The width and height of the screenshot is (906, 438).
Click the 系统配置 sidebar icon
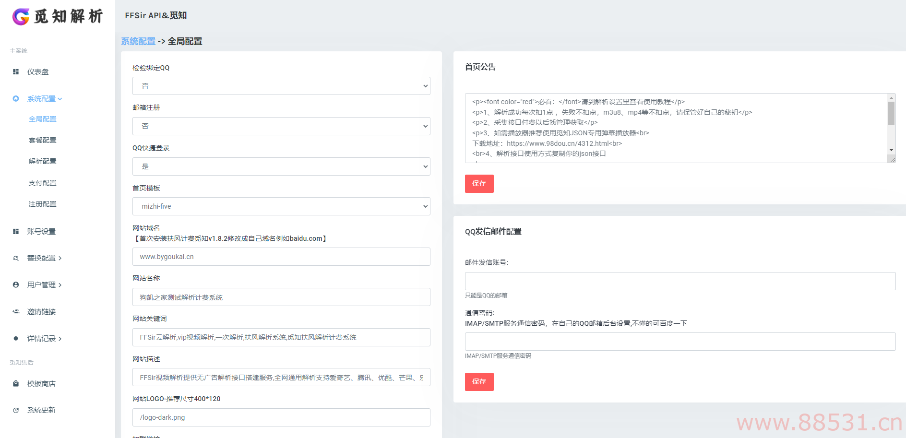[16, 98]
